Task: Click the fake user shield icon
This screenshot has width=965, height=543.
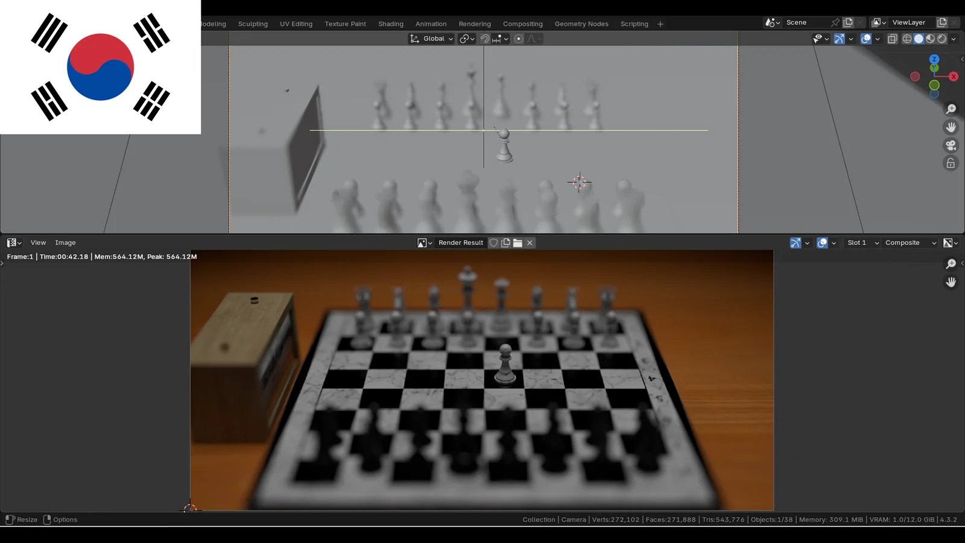Action: (x=493, y=243)
